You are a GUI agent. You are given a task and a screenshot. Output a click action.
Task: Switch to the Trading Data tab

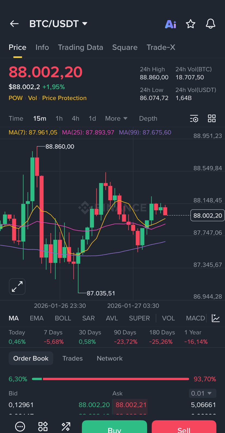(80, 47)
